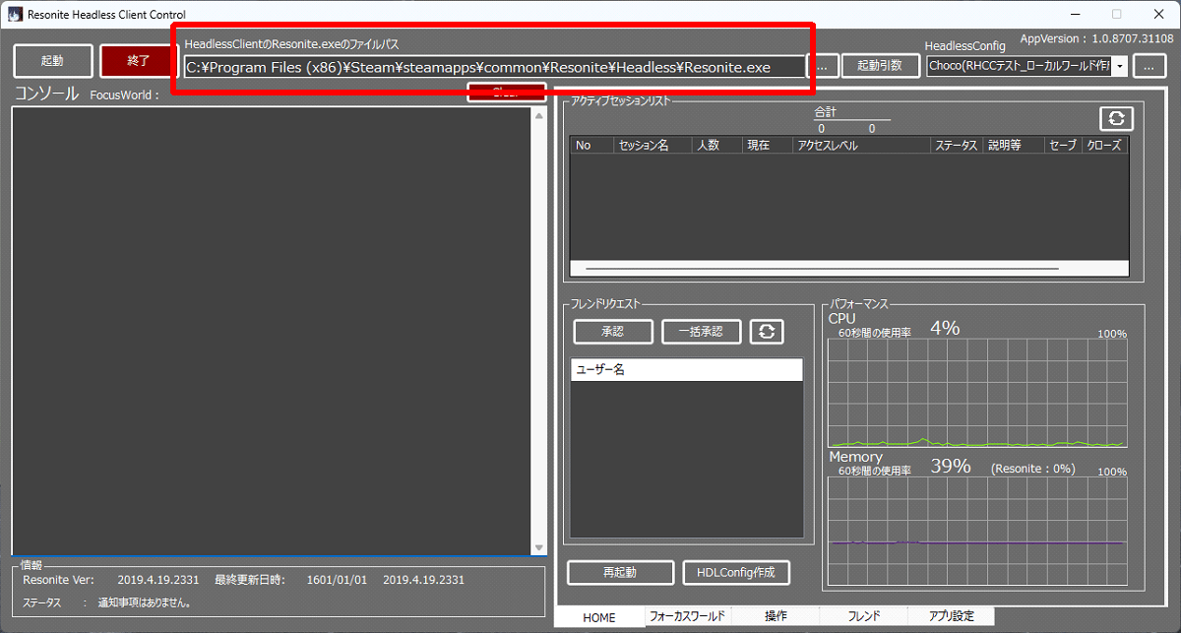This screenshot has height=633, width=1181.
Task: Click the ユーザー名 list header
Action: [x=687, y=370]
